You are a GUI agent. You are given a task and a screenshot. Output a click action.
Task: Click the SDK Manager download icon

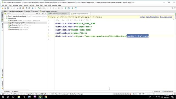click(x=73, y=8)
